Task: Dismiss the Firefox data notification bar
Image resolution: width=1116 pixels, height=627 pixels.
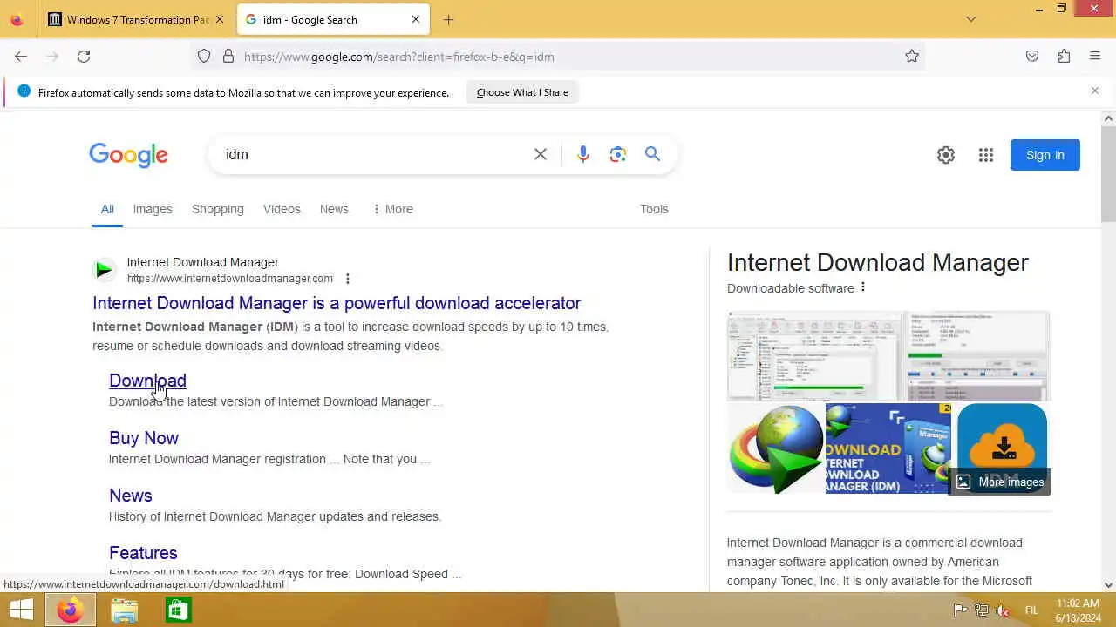Action: [1095, 91]
